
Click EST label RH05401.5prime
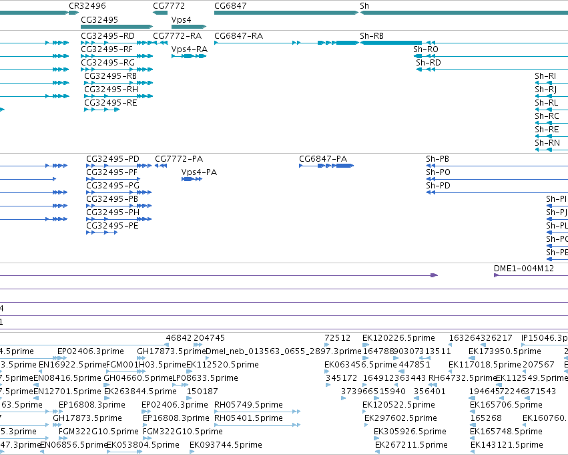[248, 418]
